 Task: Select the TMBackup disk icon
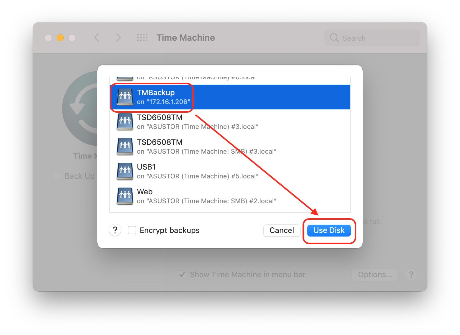click(125, 97)
